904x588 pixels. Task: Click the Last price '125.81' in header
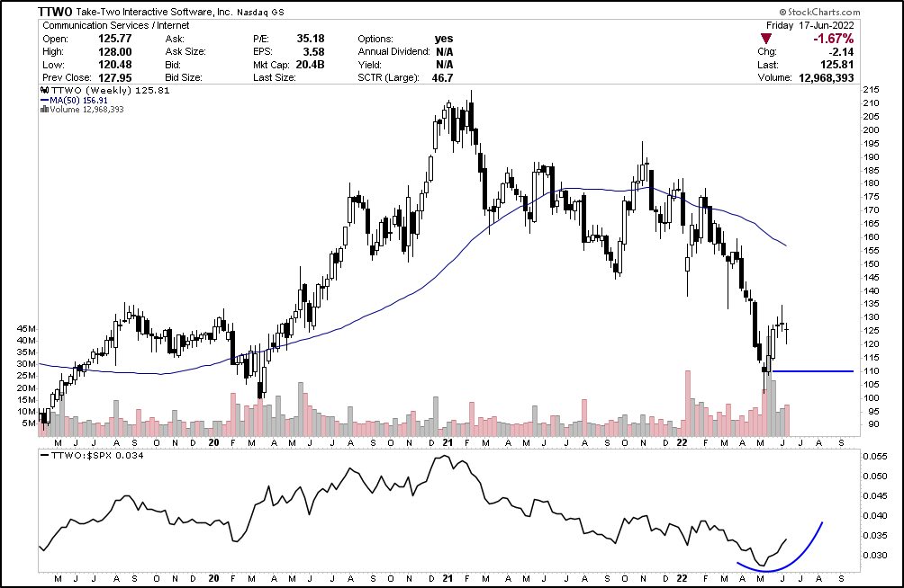pos(837,65)
